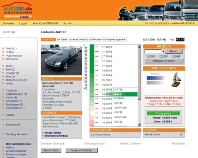Filter by Chrysler (1)
Screen dimensions: 198x158
[x=12, y=73]
